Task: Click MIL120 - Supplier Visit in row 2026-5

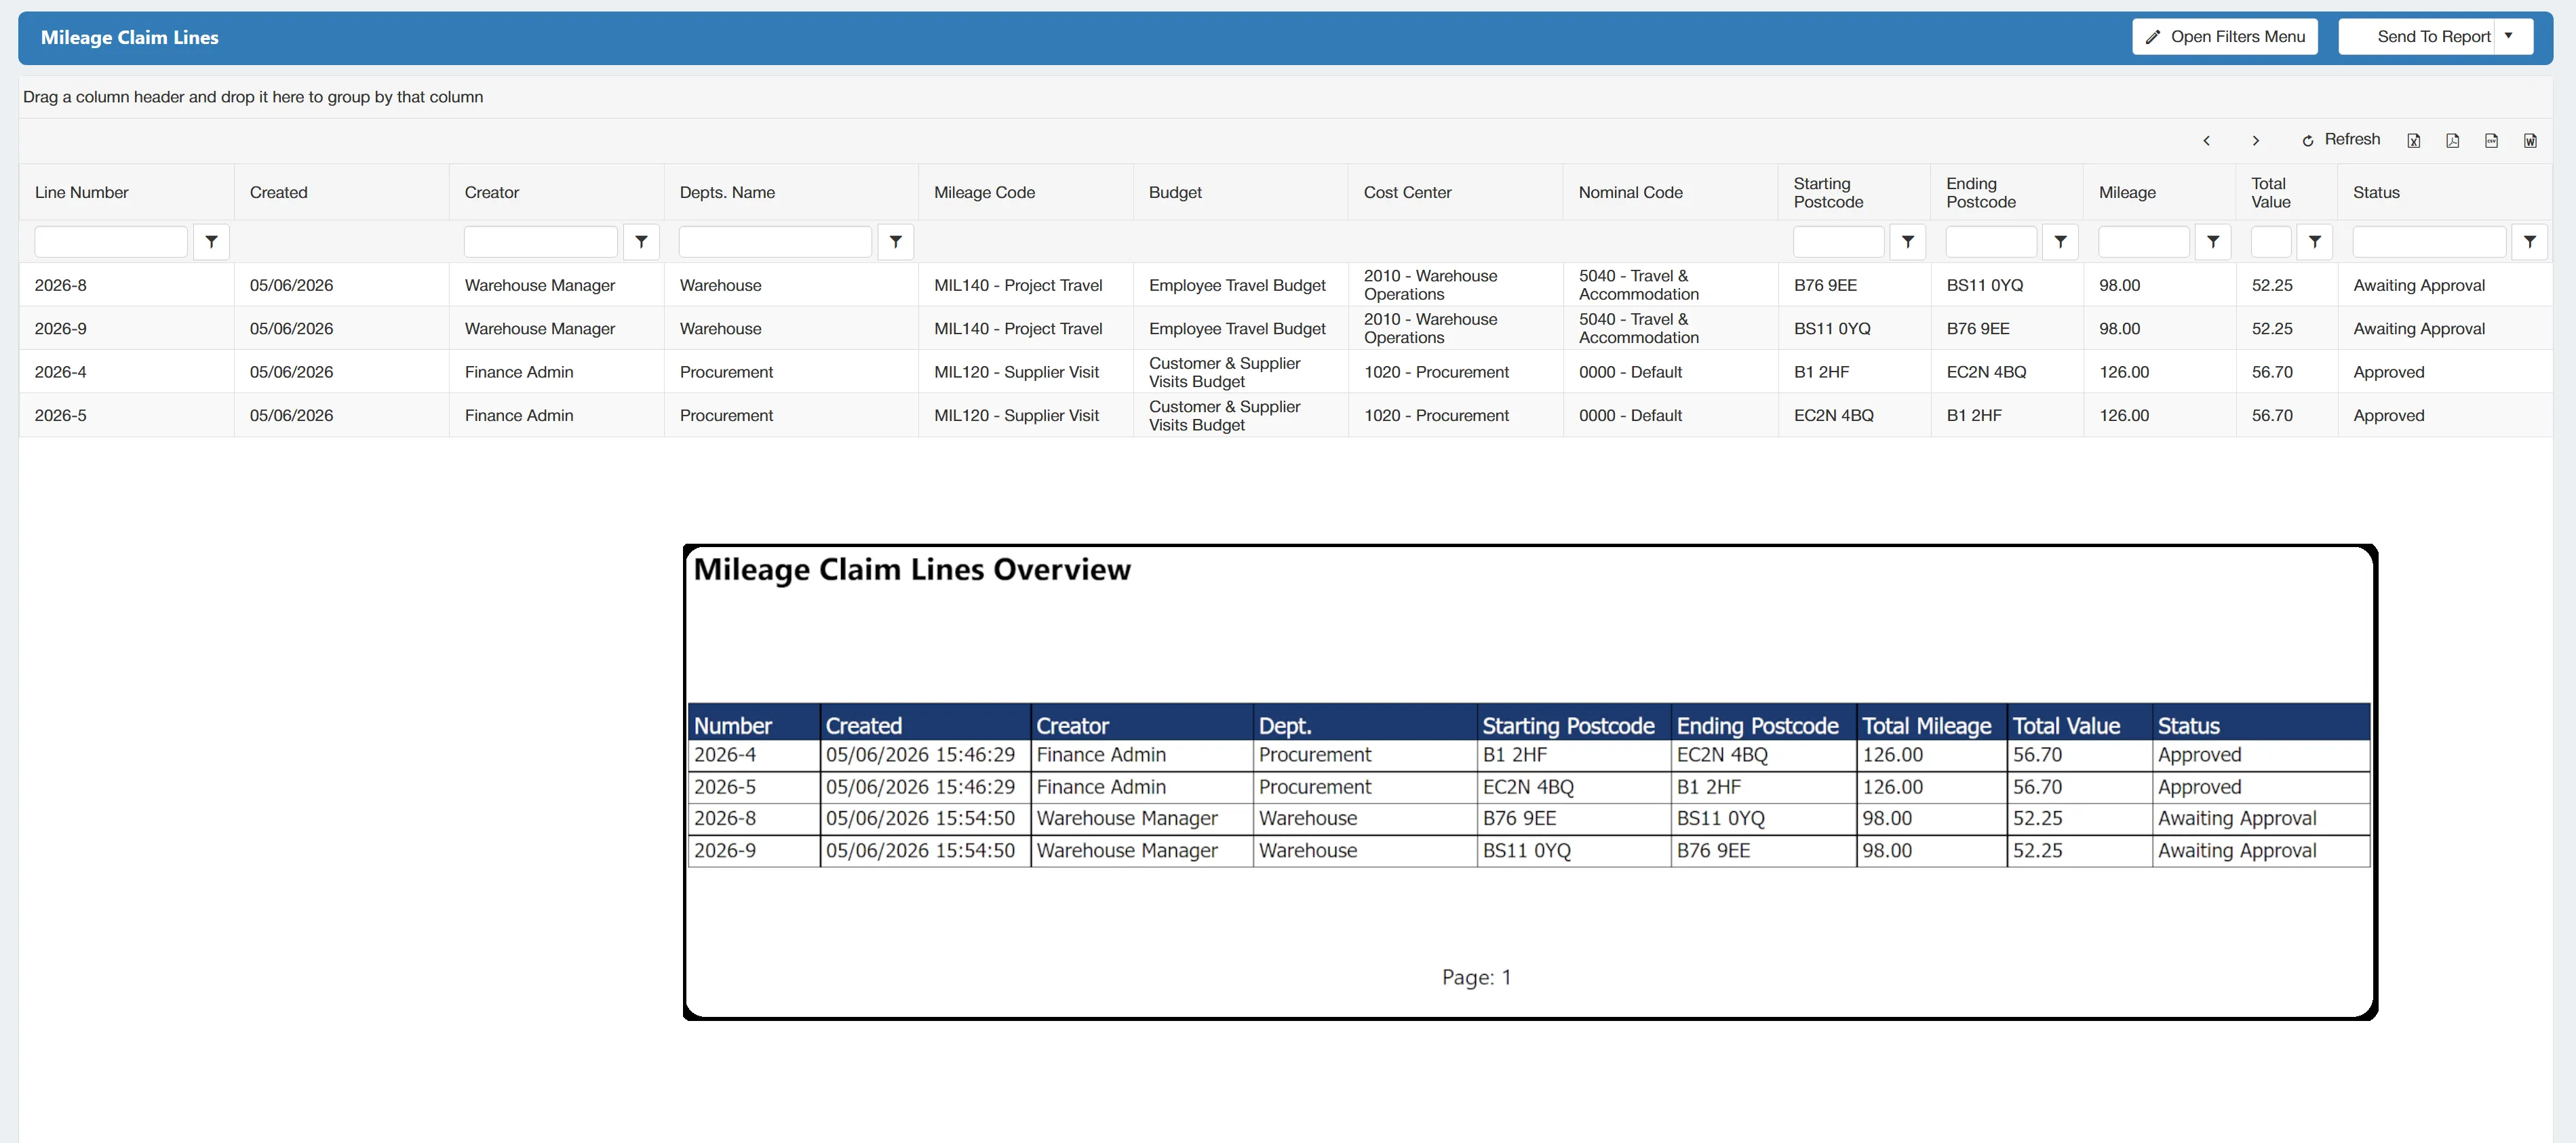Action: pyautogui.click(x=1016, y=416)
